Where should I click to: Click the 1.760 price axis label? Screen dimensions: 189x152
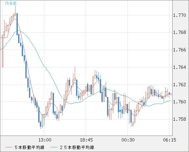[x=179, y=102]
